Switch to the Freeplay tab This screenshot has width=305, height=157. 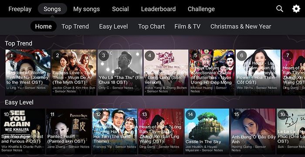point(20,9)
